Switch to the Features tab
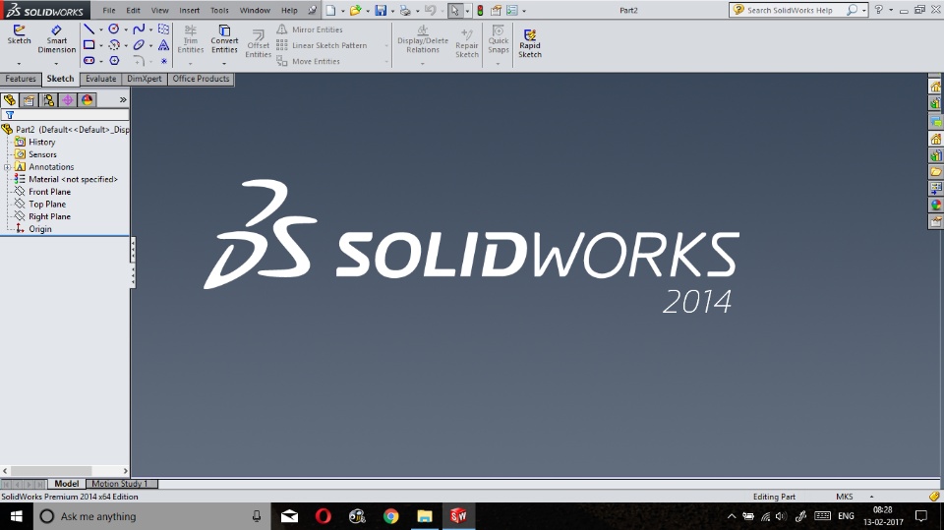944x530 pixels. pos(21,79)
